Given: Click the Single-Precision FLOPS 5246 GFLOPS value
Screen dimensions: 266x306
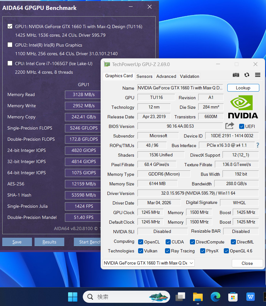Looking at the screenshot, I should pyautogui.click(x=83, y=128).
